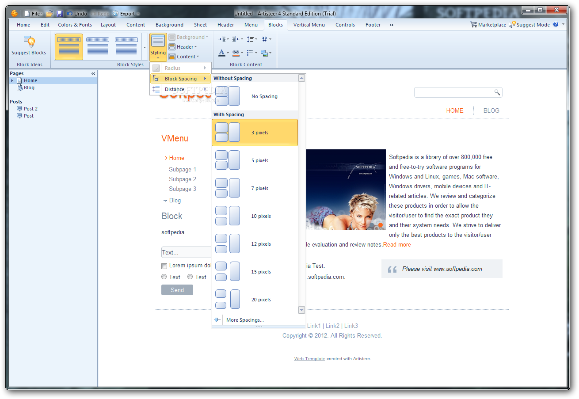The height and width of the screenshot is (399, 579).
Task: Expand more ribbon tabs with double chevron
Action: point(392,25)
